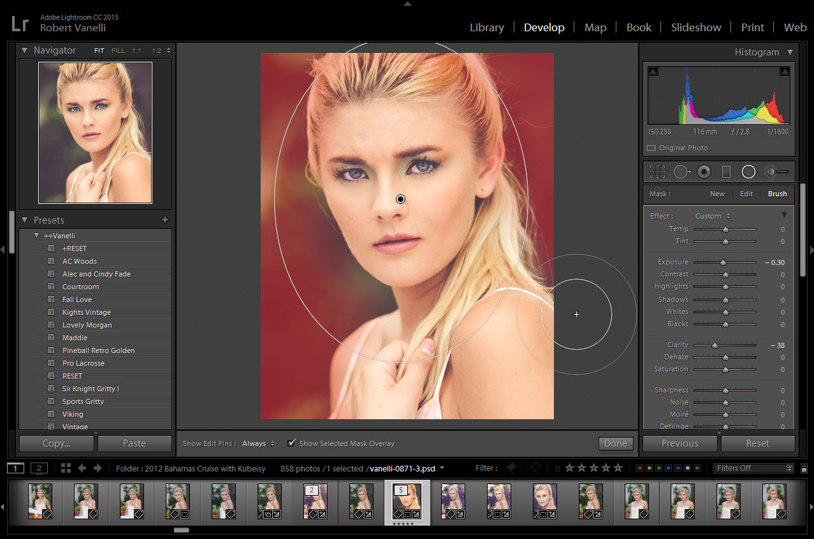
Task: Add a new preset with the plus icon
Action: [x=165, y=220]
